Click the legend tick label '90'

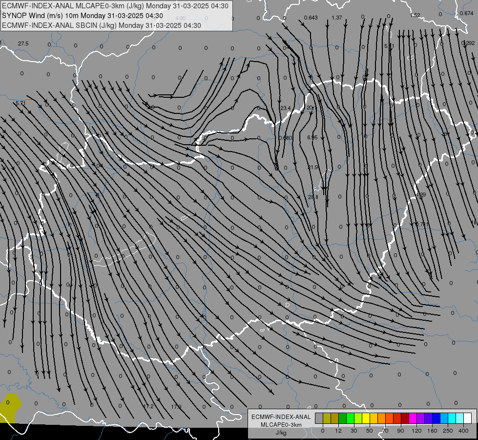tap(400, 431)
